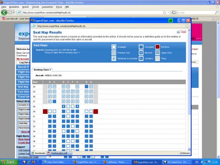The image size is (220, 165).
Task: Select available seat 29E
Action: 68,106
